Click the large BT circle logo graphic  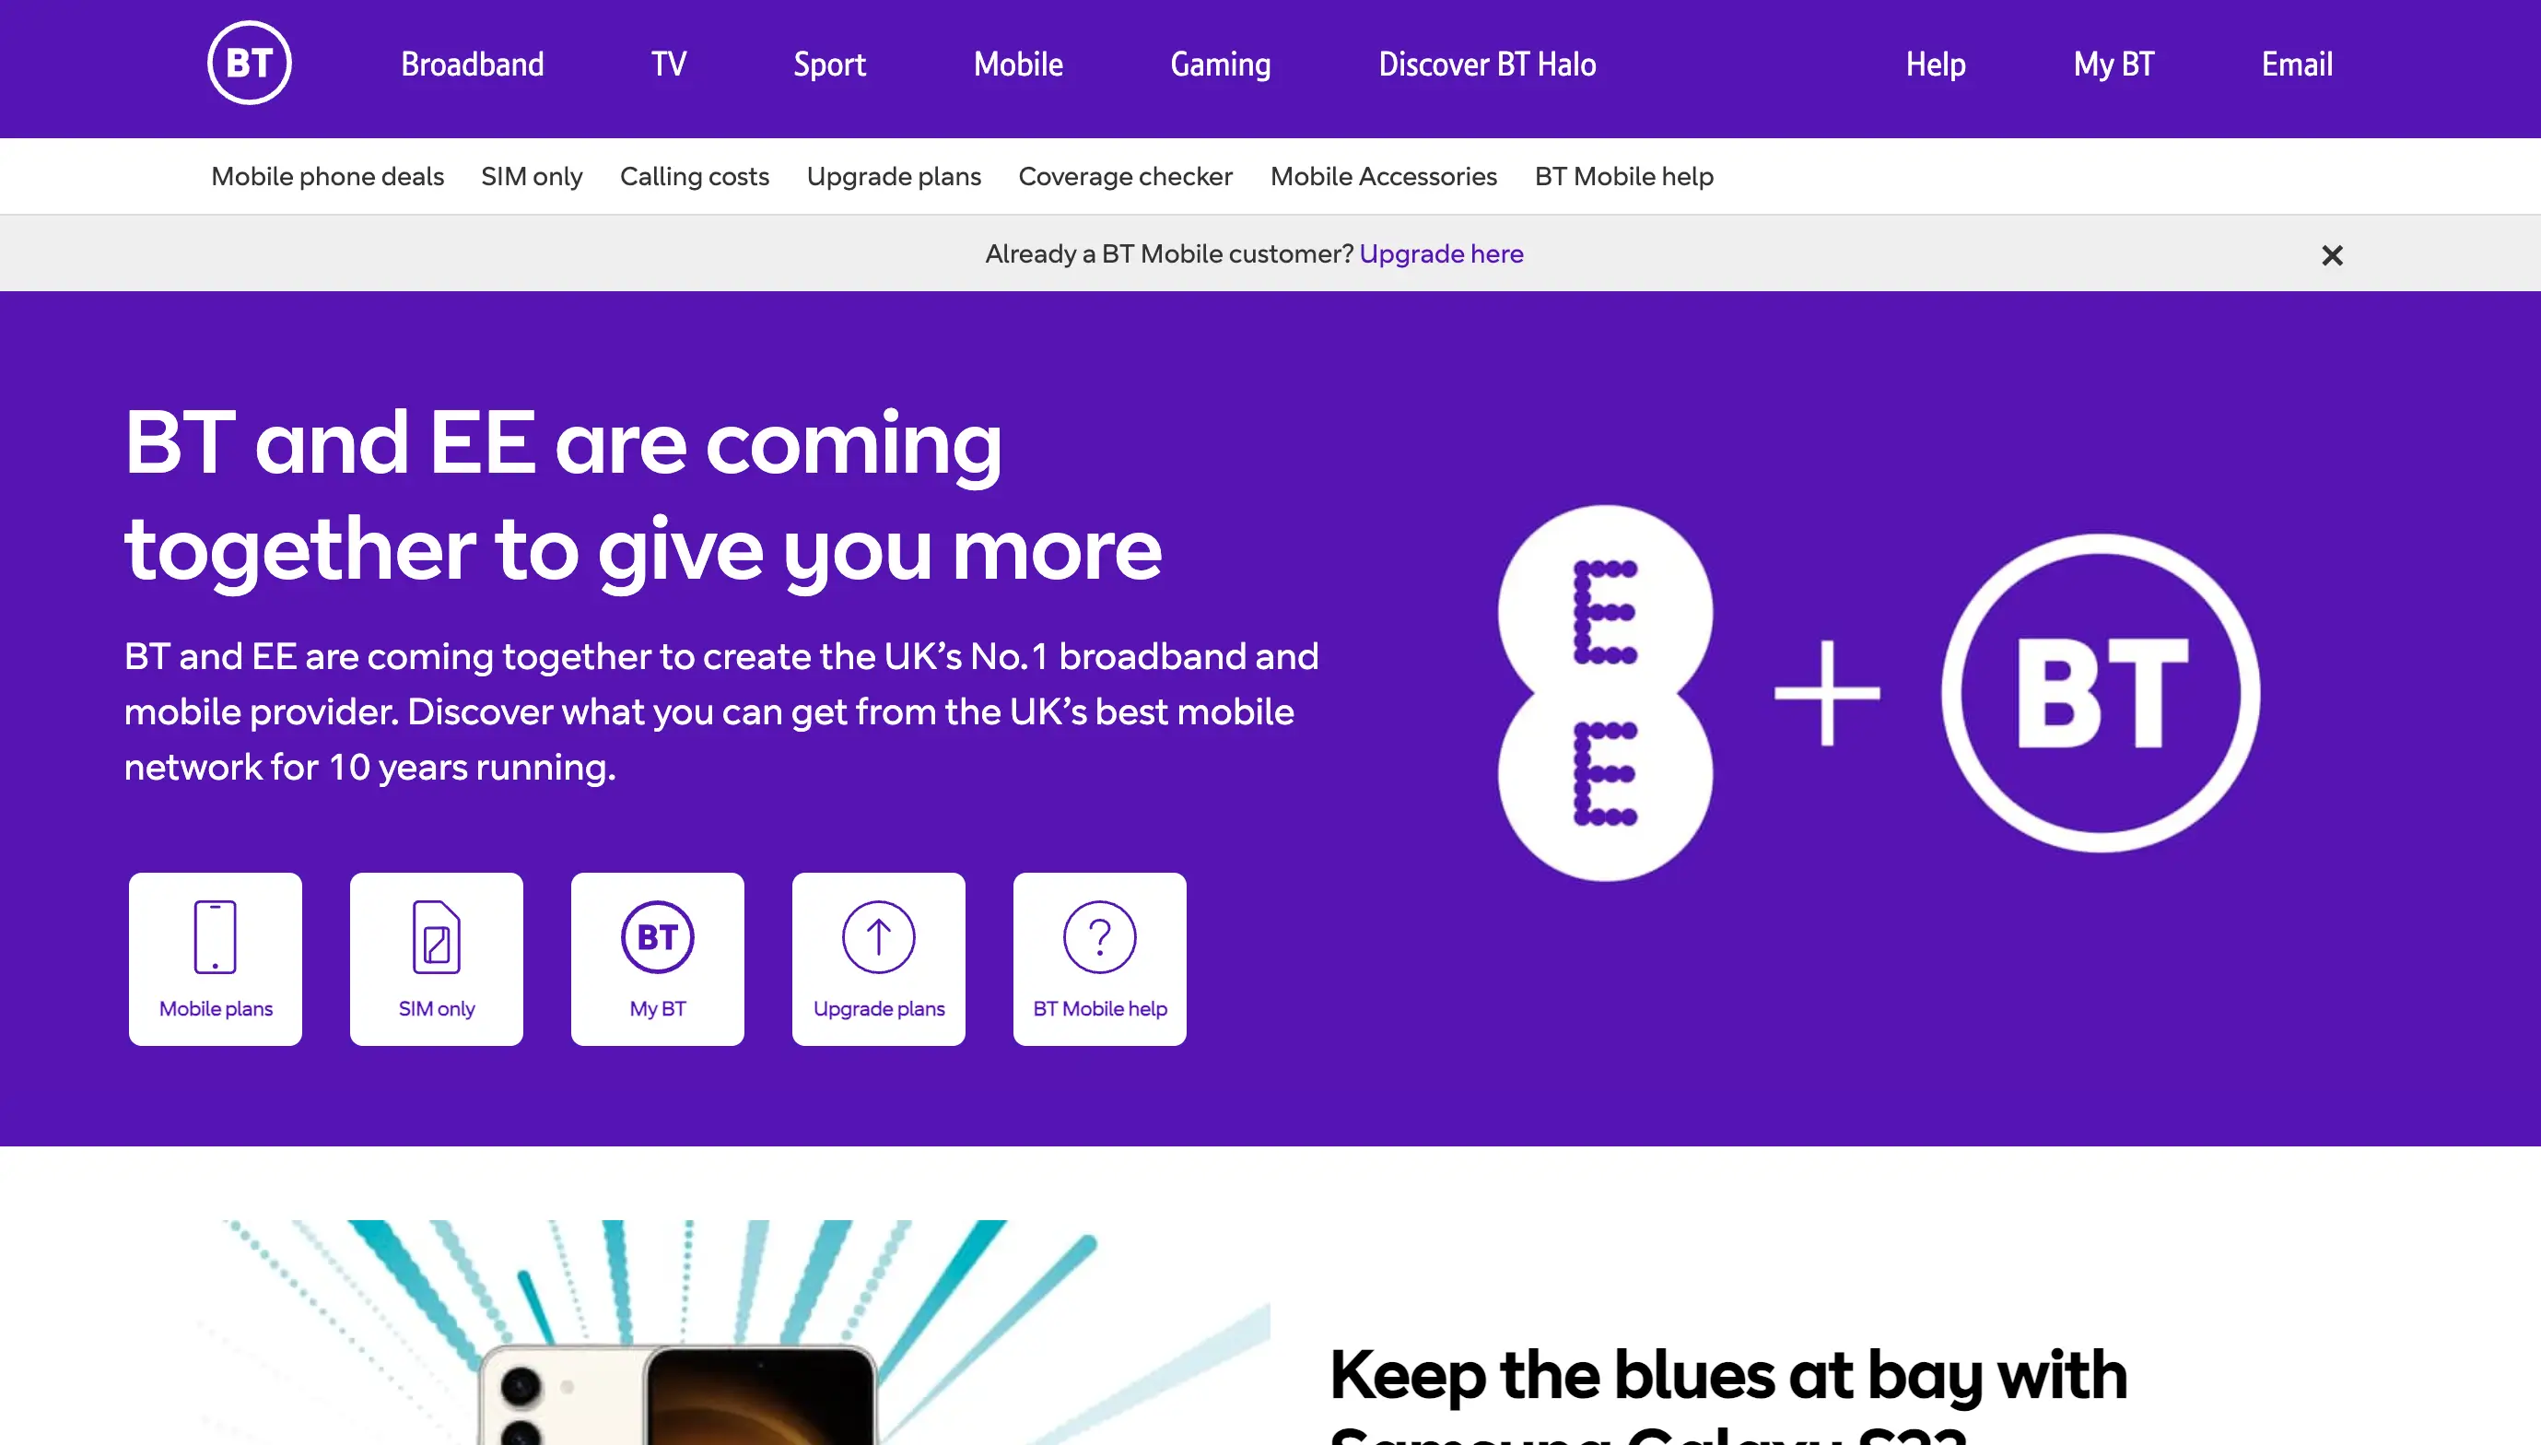pyautogui.click(x=2102, y=693)
